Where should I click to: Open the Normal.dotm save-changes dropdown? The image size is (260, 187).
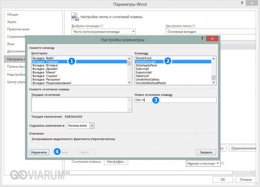tap(92, 126)
